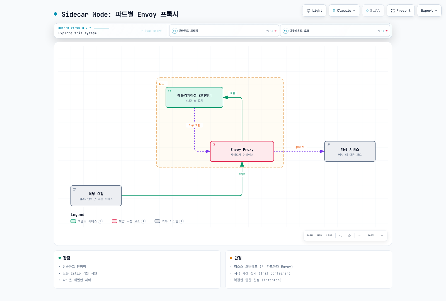This screenshot has width=446, height=301.
Task: Open the Export dropdown menu
Action: coord(429,11)
